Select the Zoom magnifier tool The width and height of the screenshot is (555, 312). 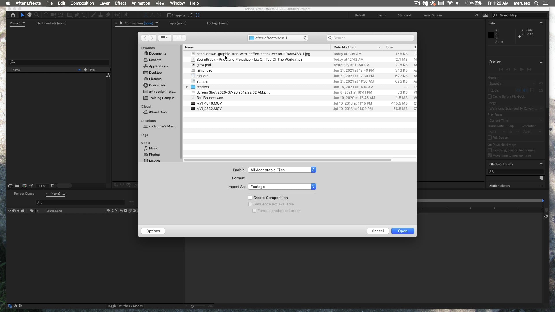pyautogui.click(x=37, y=15)
